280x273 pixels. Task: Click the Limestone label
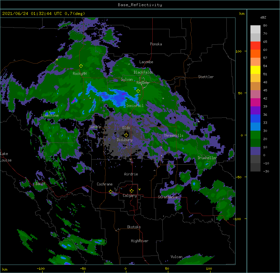[50, 115]
